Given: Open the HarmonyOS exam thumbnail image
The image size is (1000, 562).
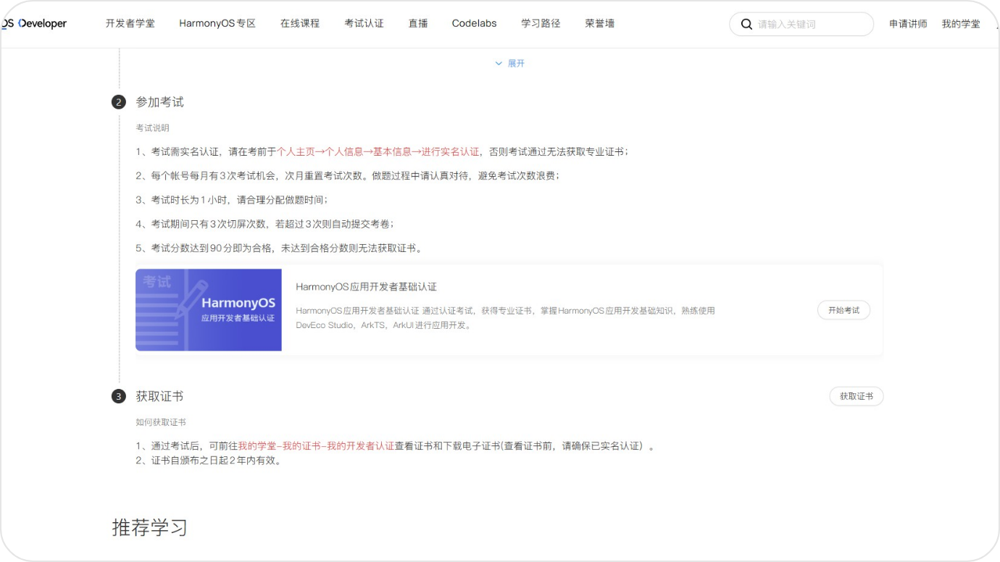Looking at the screenshot, I should [209, 310].
